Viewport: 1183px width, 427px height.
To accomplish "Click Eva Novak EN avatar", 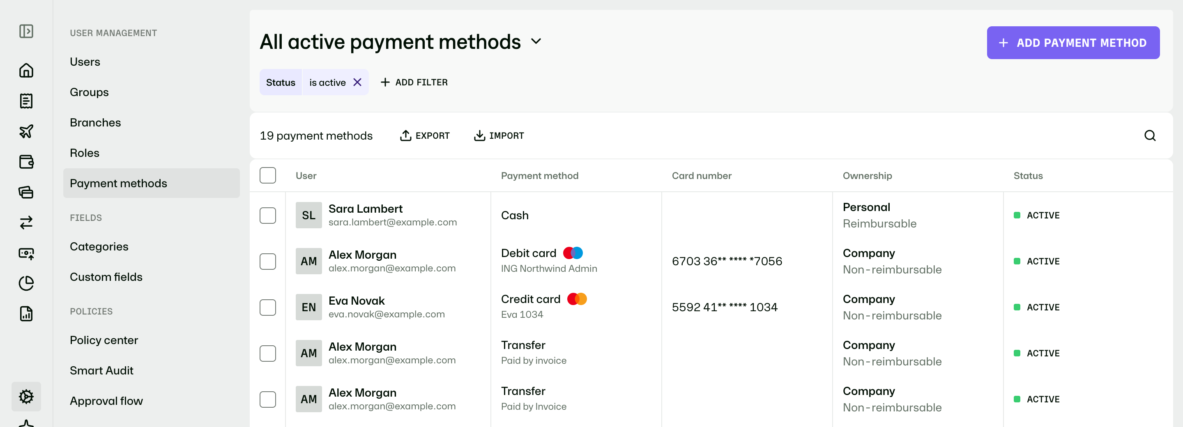I will click(x=308, y=307).
